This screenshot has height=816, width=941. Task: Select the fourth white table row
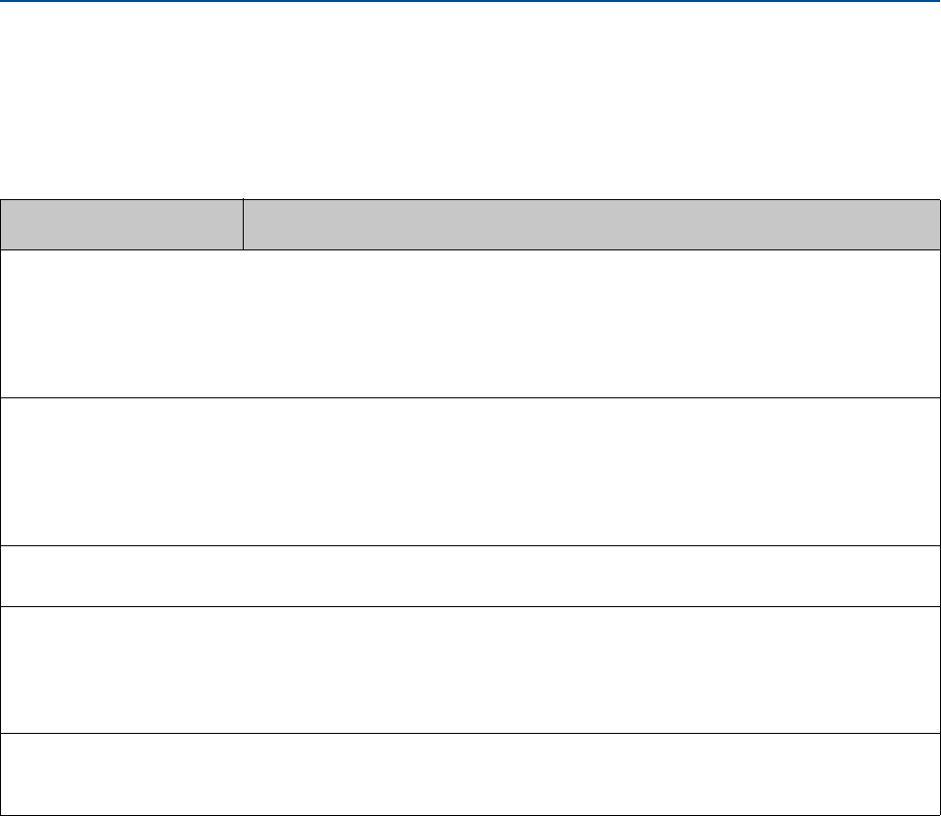[470, 669]
